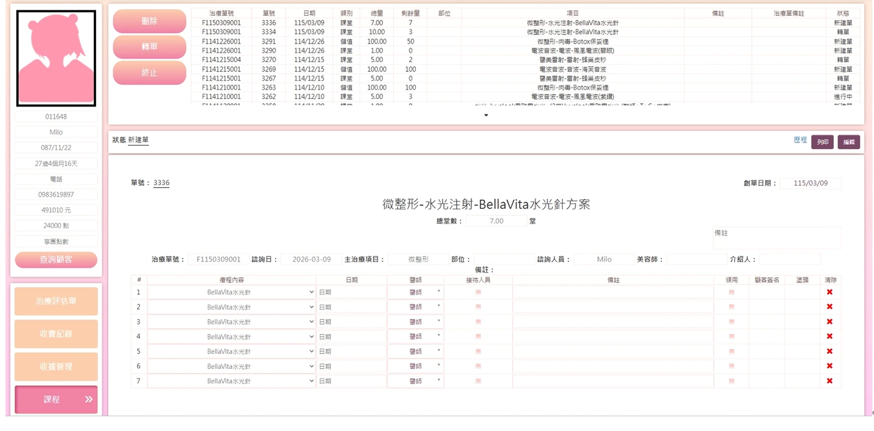Click the 接待人員 icon in row 5
Image resolution: width=874 pixels, height=431 pixels.
pyautogui.click(x=478, y=351)
